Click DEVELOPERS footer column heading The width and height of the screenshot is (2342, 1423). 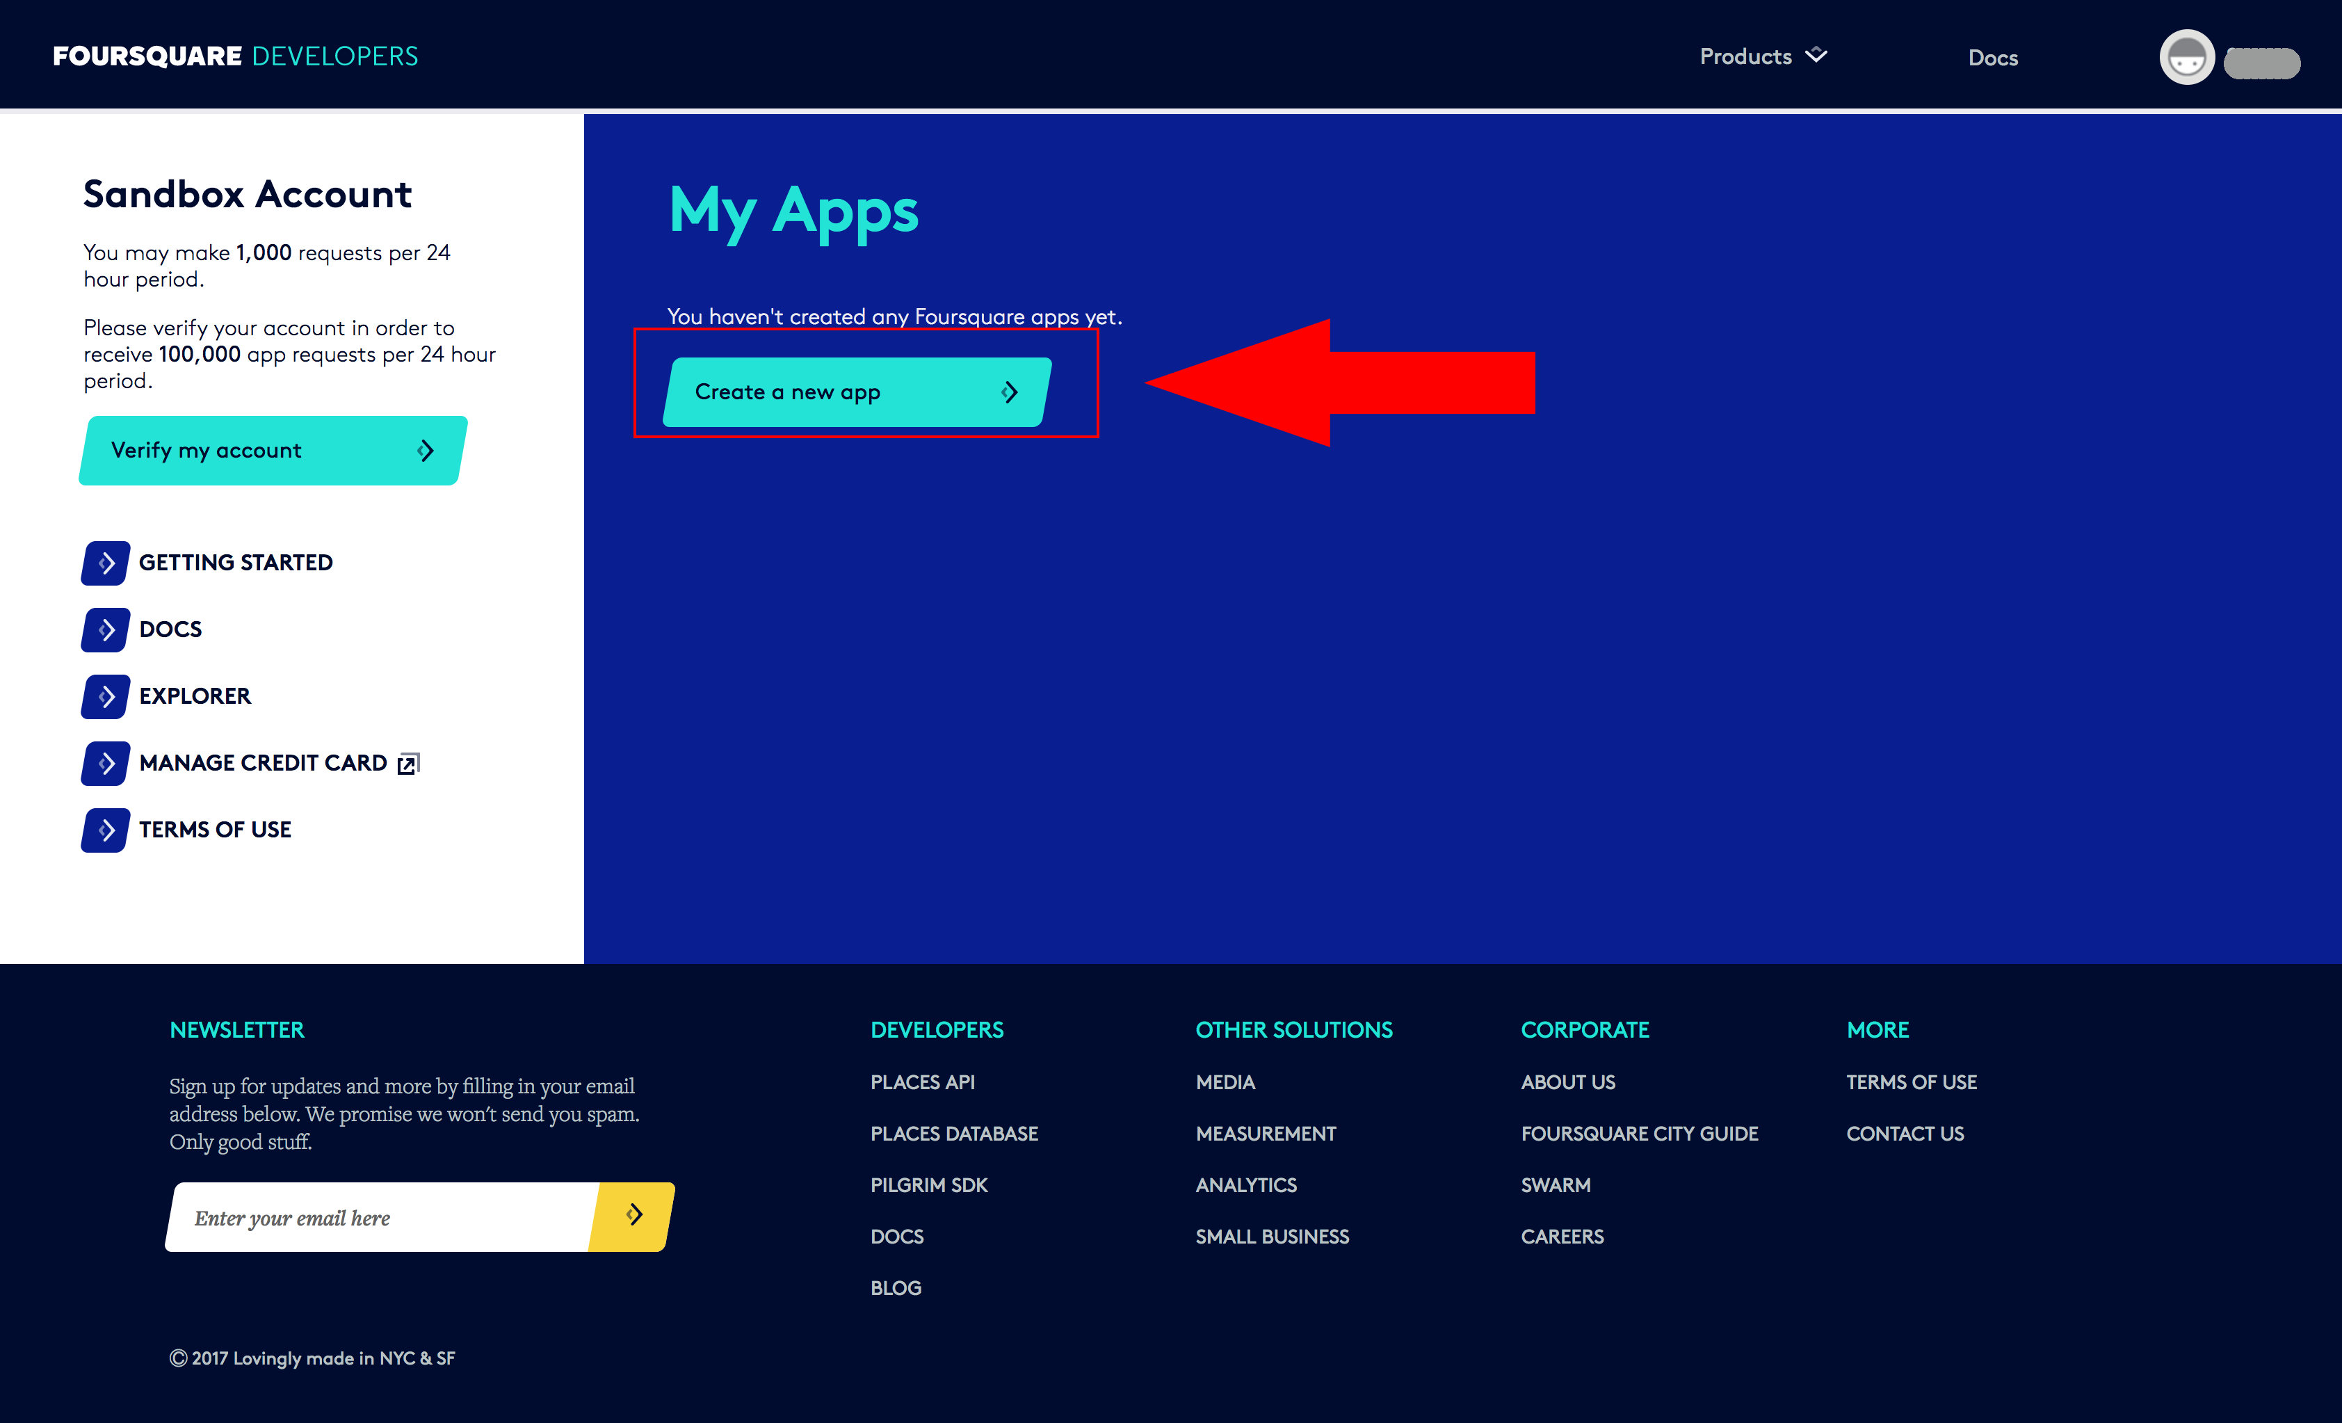936,1029
